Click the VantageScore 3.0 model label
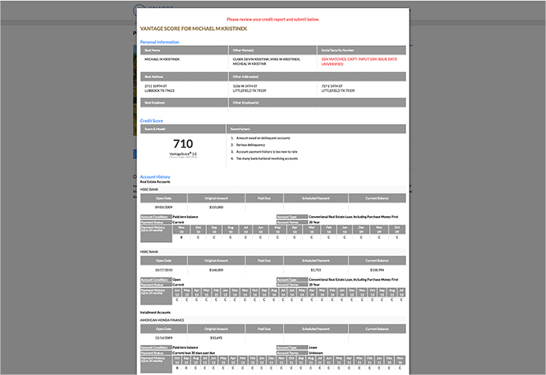Viewport: 546px width, 375px height. click(x=183, y=153)
